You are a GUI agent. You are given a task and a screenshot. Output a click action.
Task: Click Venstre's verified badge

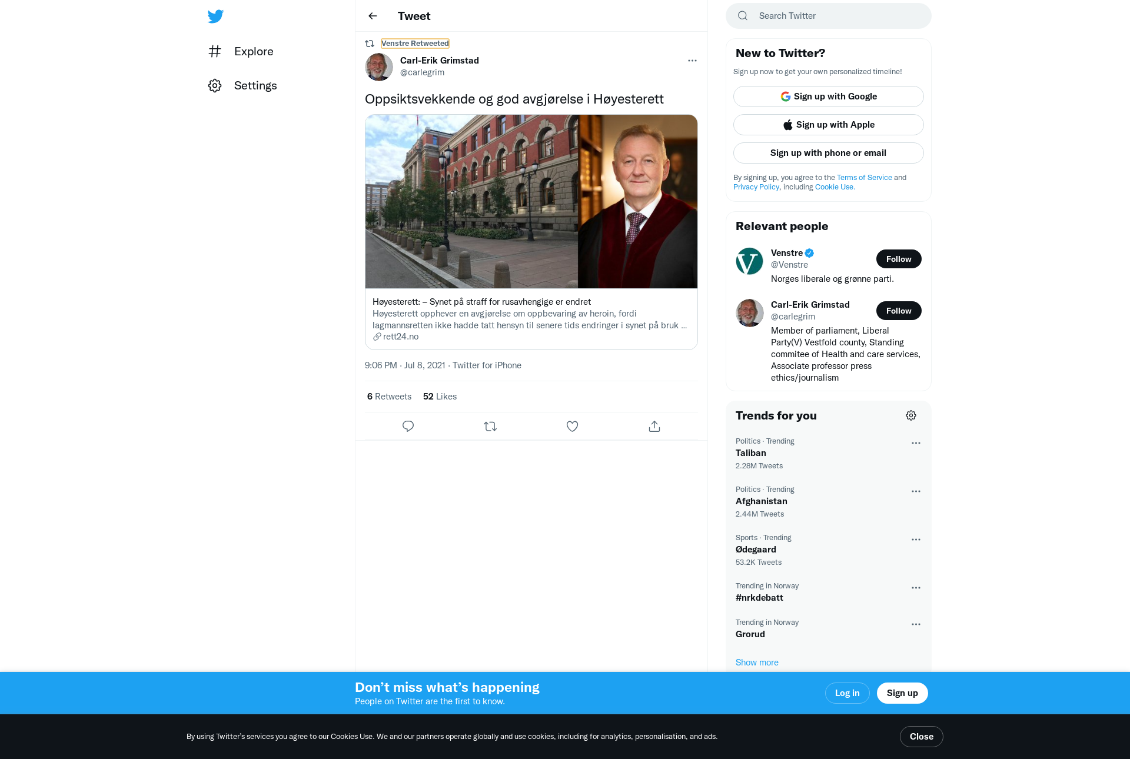tap(809, 253)
